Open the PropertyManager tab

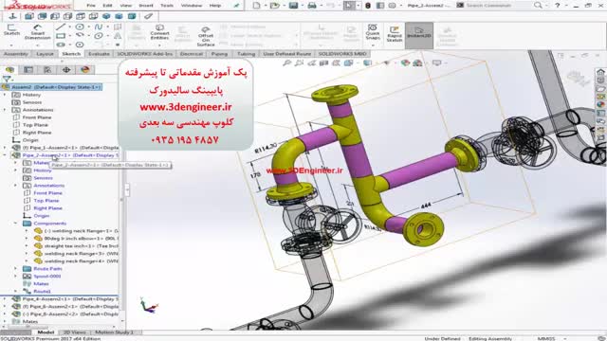pos(28,69)
